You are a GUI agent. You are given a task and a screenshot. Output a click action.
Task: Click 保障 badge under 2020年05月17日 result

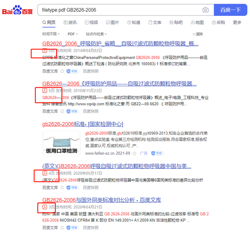click(x=72, y=187)
